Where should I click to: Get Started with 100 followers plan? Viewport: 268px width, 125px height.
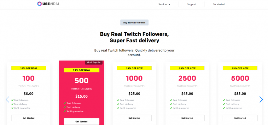click(x=29, y=118)
